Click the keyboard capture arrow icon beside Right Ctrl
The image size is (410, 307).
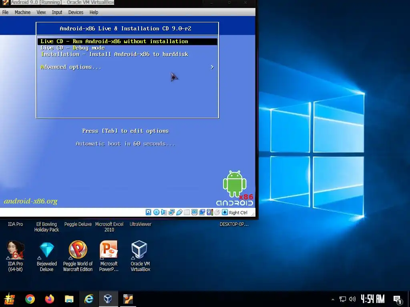[225, 212]
